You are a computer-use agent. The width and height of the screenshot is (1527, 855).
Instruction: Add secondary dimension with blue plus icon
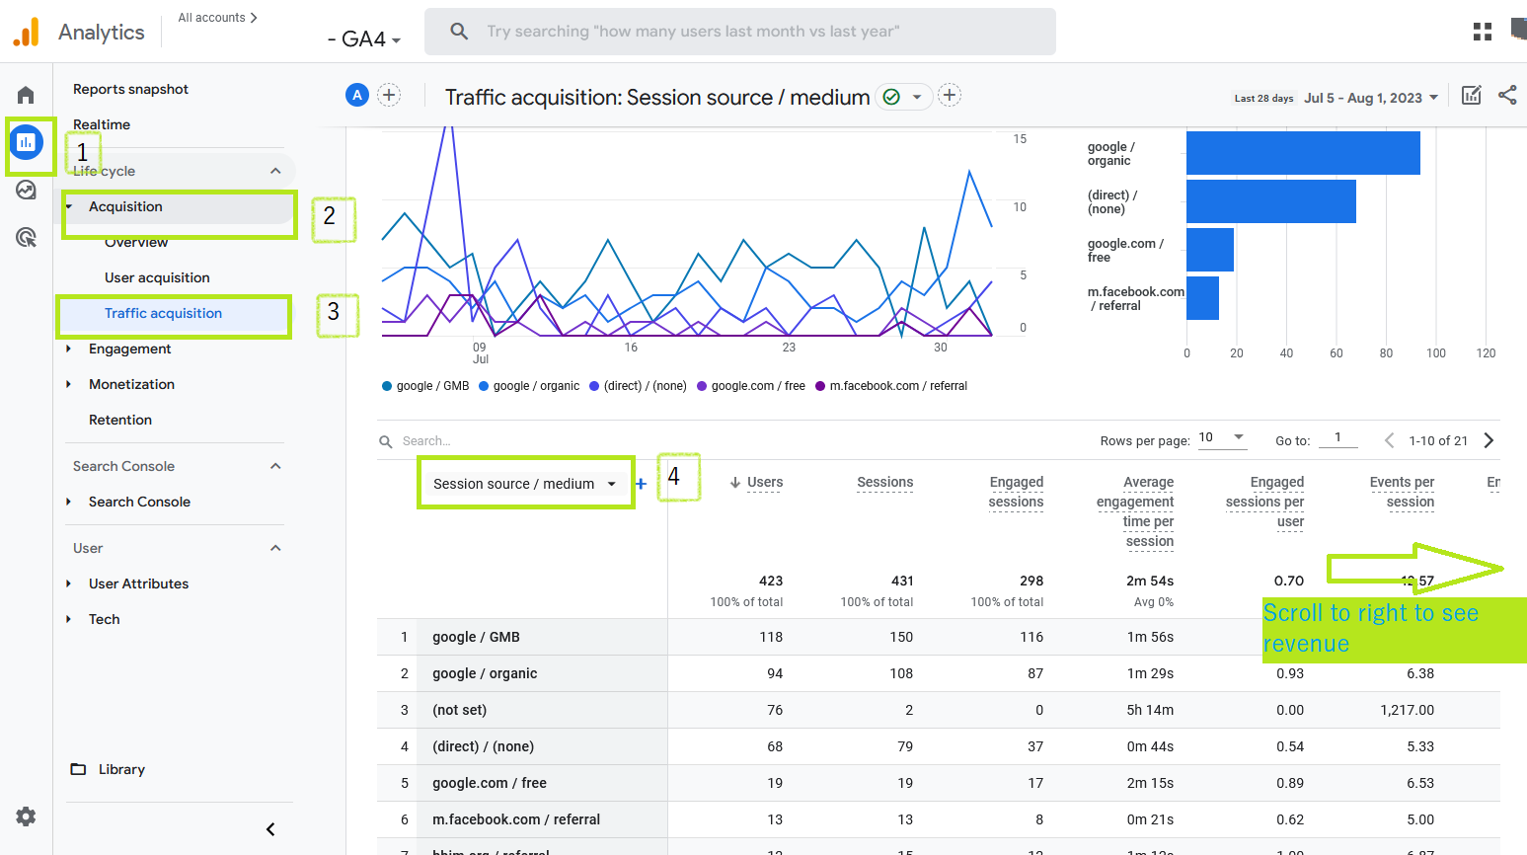coord(641,484)
